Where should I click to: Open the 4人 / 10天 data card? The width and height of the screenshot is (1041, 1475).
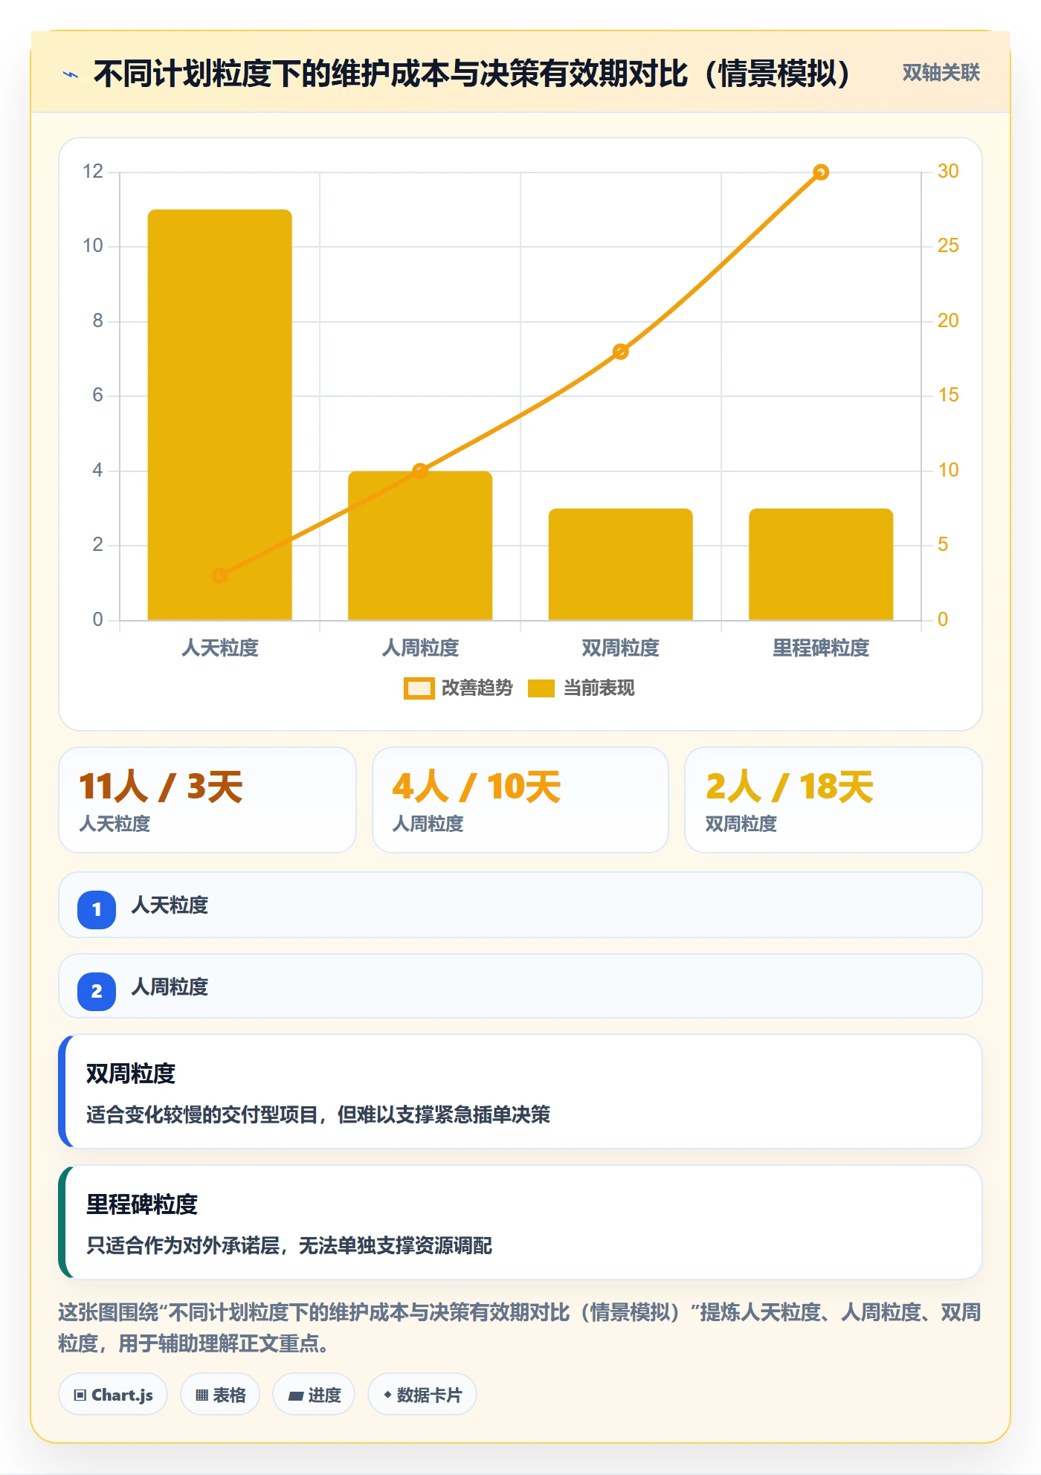[x=520, y=800]
